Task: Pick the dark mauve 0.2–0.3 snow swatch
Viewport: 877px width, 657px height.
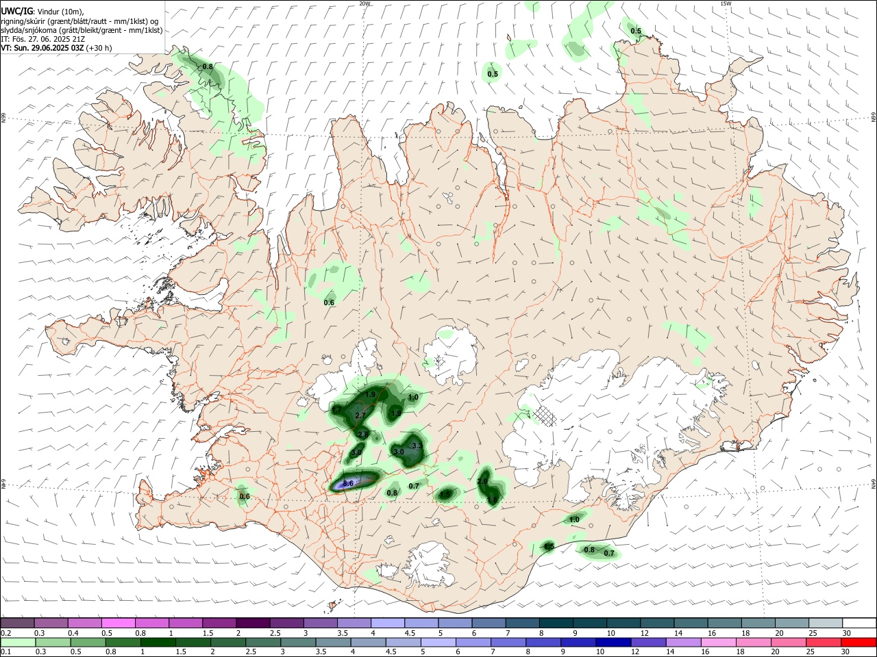Action: point(17,623)
